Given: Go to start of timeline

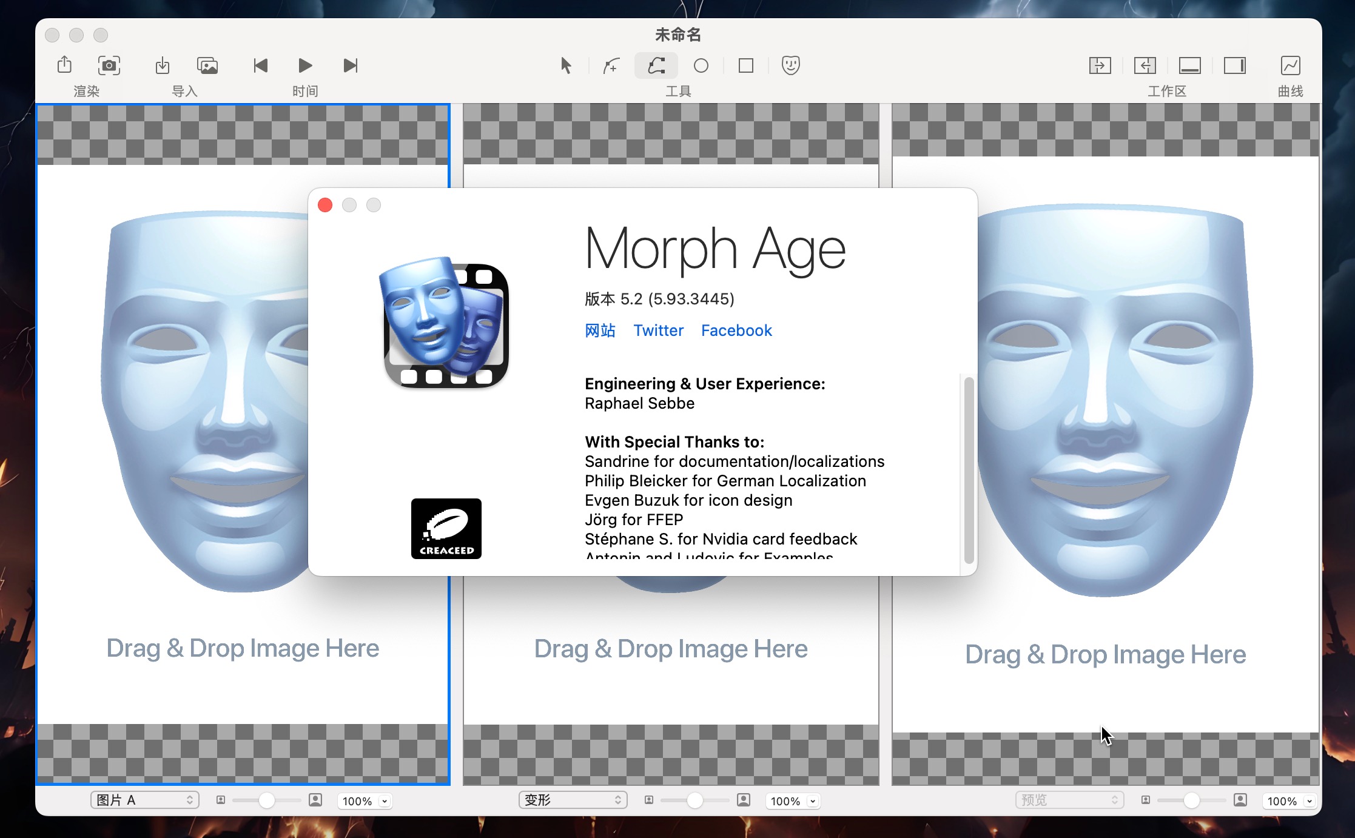Looking at the screenshot, I should pos(260,65).
